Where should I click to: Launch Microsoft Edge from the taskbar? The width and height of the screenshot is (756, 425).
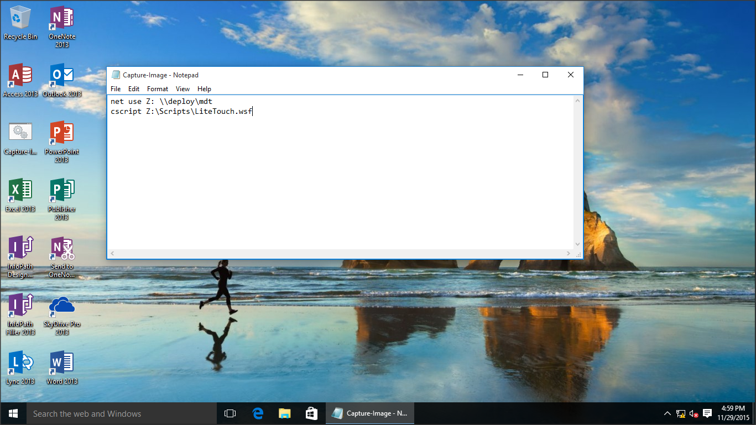pos(257,413)
